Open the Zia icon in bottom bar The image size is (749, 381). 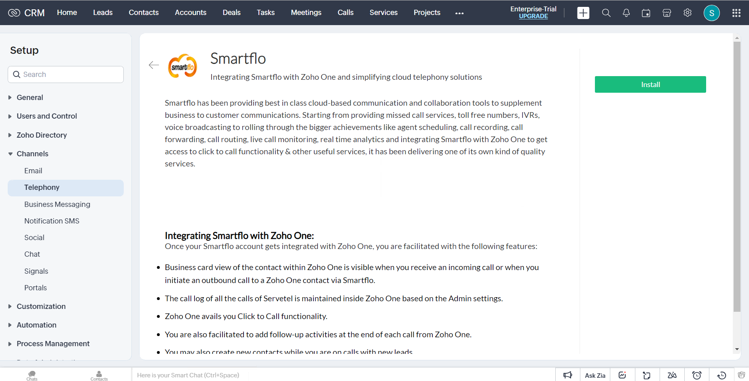tap(672, 375)
